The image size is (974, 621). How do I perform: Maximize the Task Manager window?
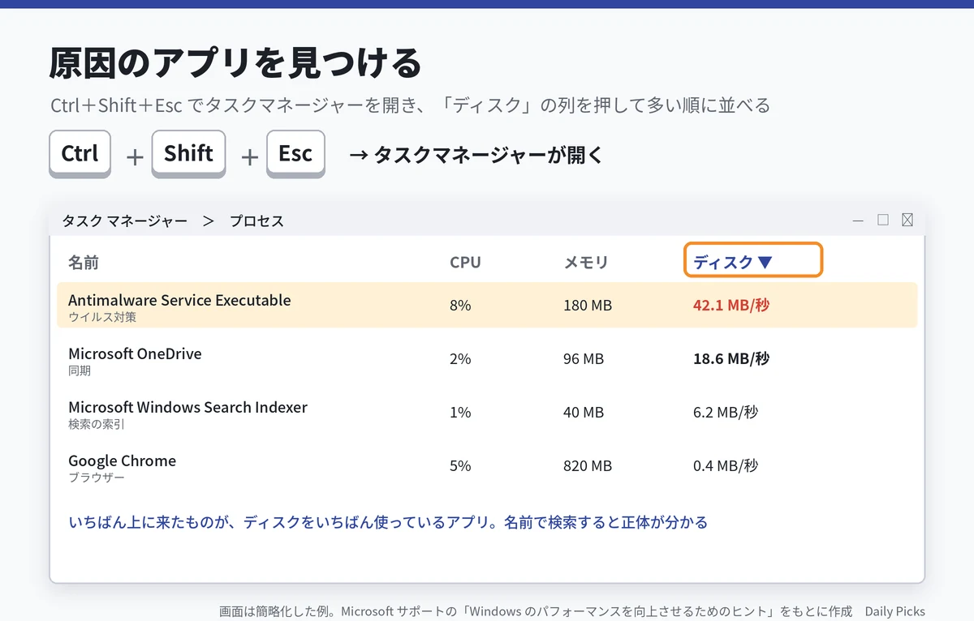tap(883, 220)
